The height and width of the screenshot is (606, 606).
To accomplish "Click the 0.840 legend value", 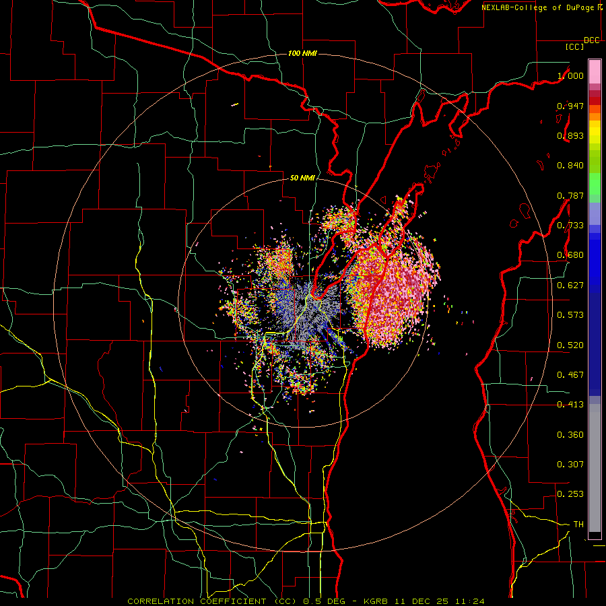I will tap(570, 165).
